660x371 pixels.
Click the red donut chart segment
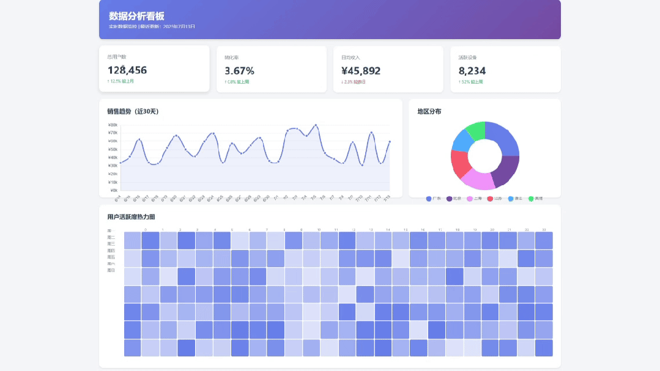459,161
